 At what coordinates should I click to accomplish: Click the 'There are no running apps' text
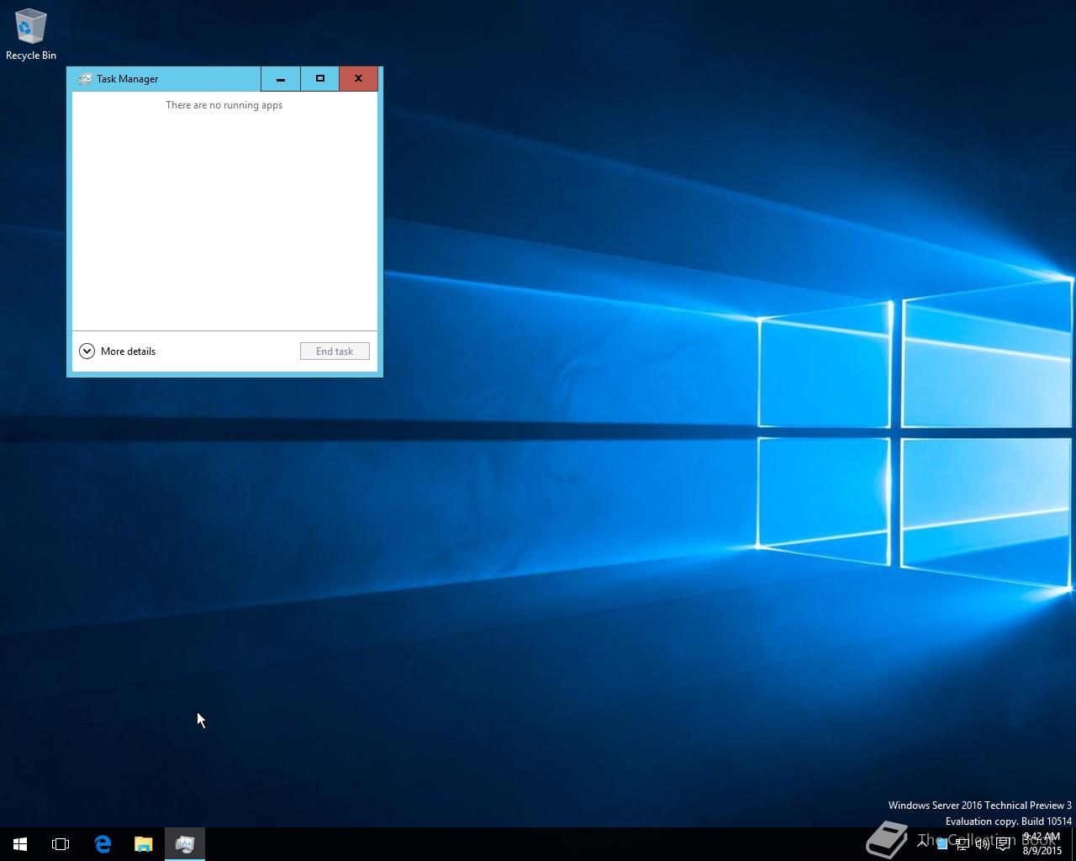click(224, 105)
